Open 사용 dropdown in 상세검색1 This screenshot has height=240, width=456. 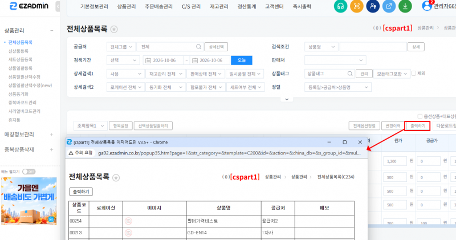point(125,74)
